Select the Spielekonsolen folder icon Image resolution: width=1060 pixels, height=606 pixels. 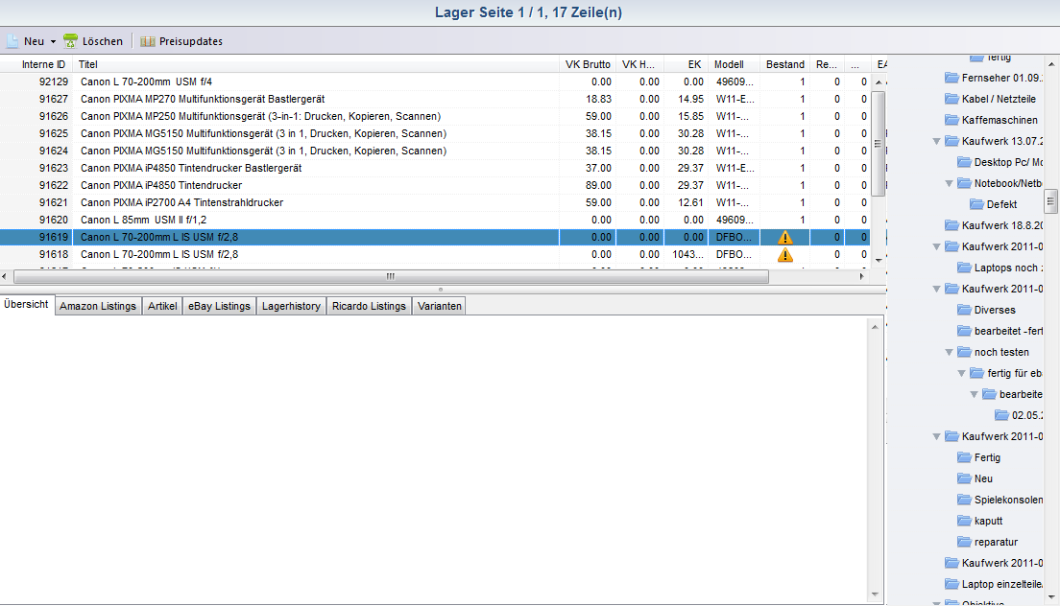(965, 500)
